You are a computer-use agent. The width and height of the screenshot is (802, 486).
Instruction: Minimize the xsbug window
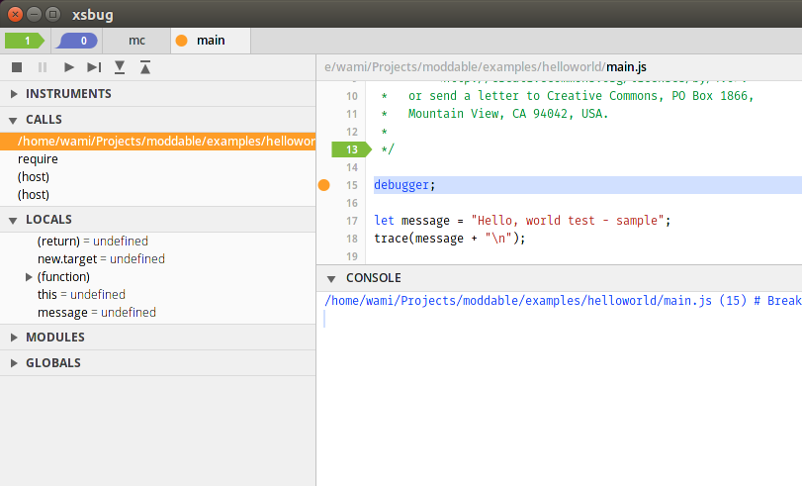point(34,14)
